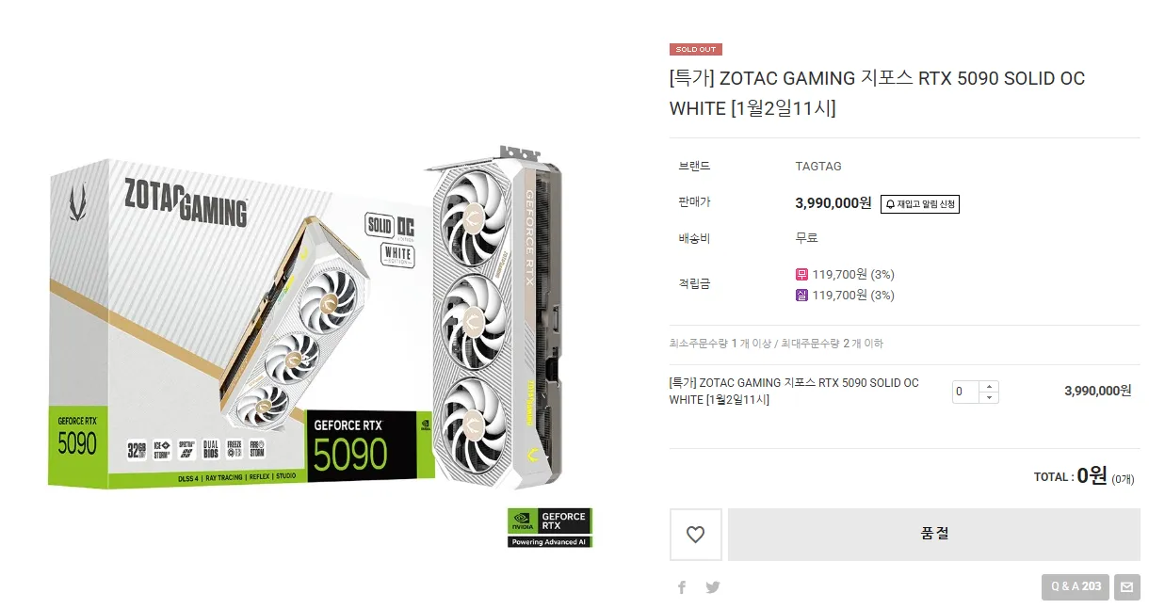Click the product title ZOTAC GAMING RTX 5090
This screenshot has height=609, width=1165.
point(877,93)
